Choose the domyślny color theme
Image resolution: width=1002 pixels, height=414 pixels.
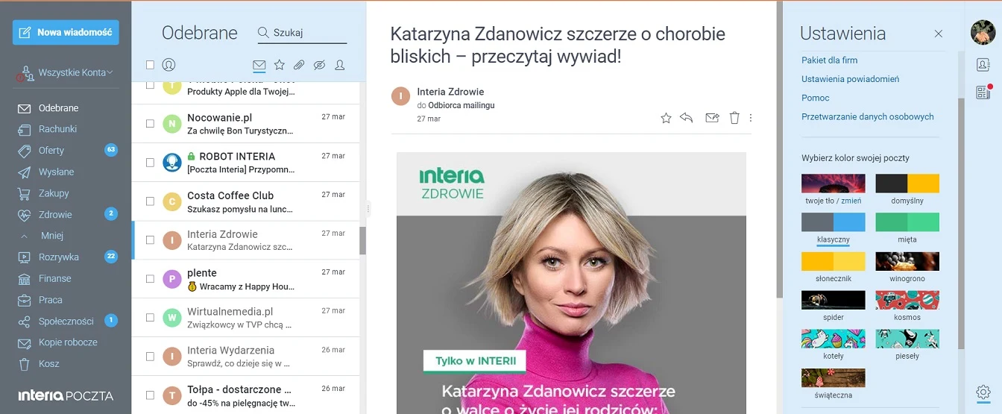[x=907, y=184]
